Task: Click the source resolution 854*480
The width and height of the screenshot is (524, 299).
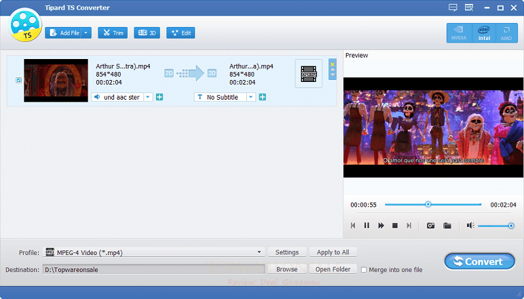Action: 108,74
